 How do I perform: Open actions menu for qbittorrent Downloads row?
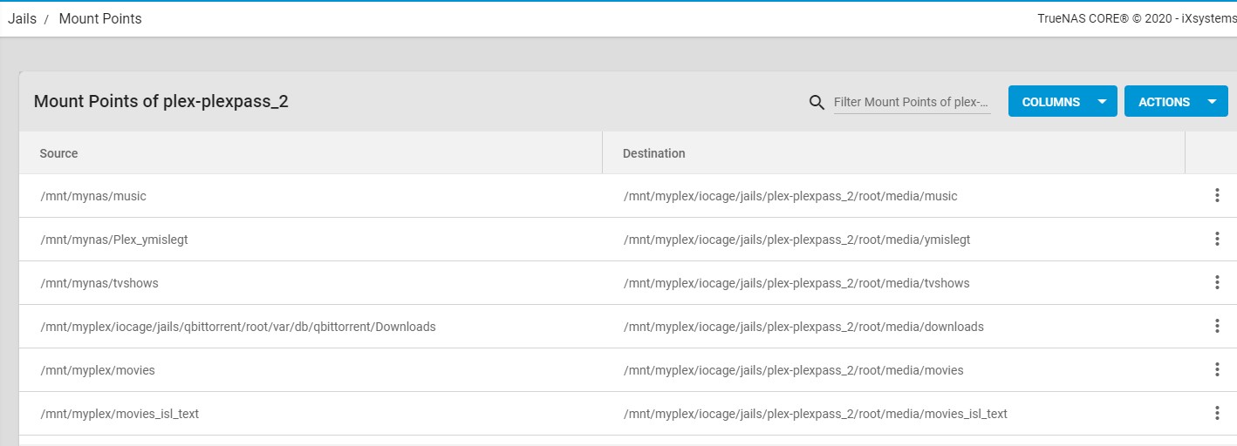(x=1217, y=327)
